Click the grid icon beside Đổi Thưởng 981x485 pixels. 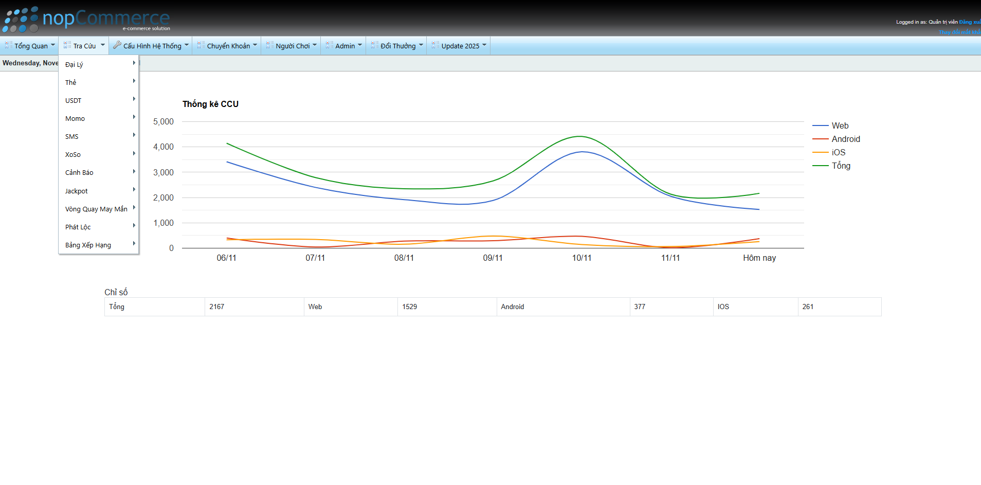pyautogui.click(x=375, y=45)
